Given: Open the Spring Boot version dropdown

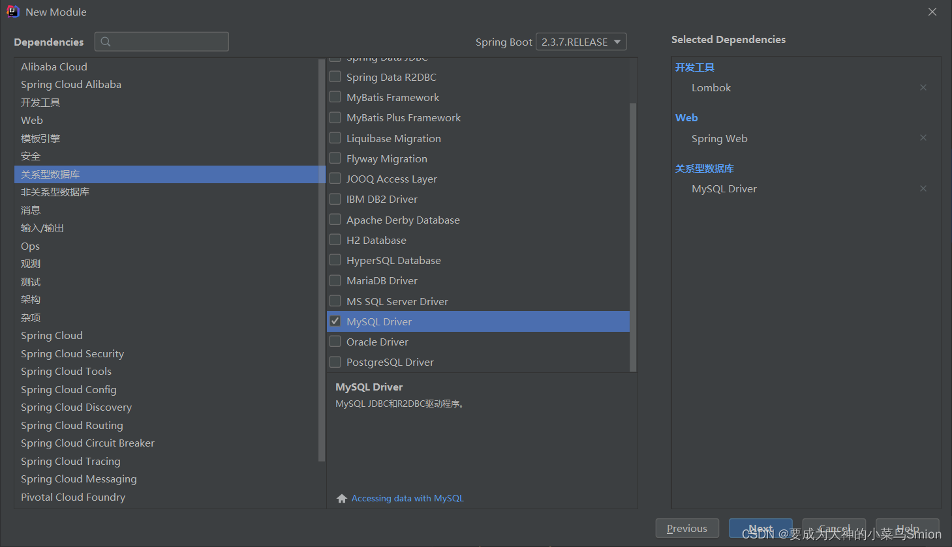Looking at the screenshot, I should coord(581,42).
